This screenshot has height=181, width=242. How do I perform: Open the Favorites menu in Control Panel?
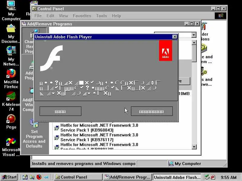(82, 16)
